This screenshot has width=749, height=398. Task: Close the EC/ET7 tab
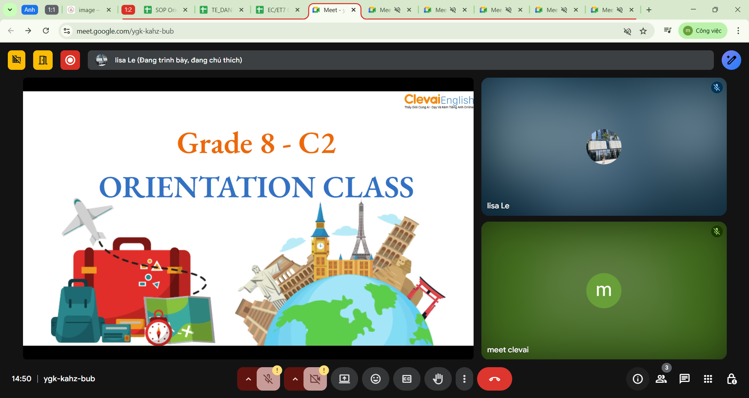(298, 10)
